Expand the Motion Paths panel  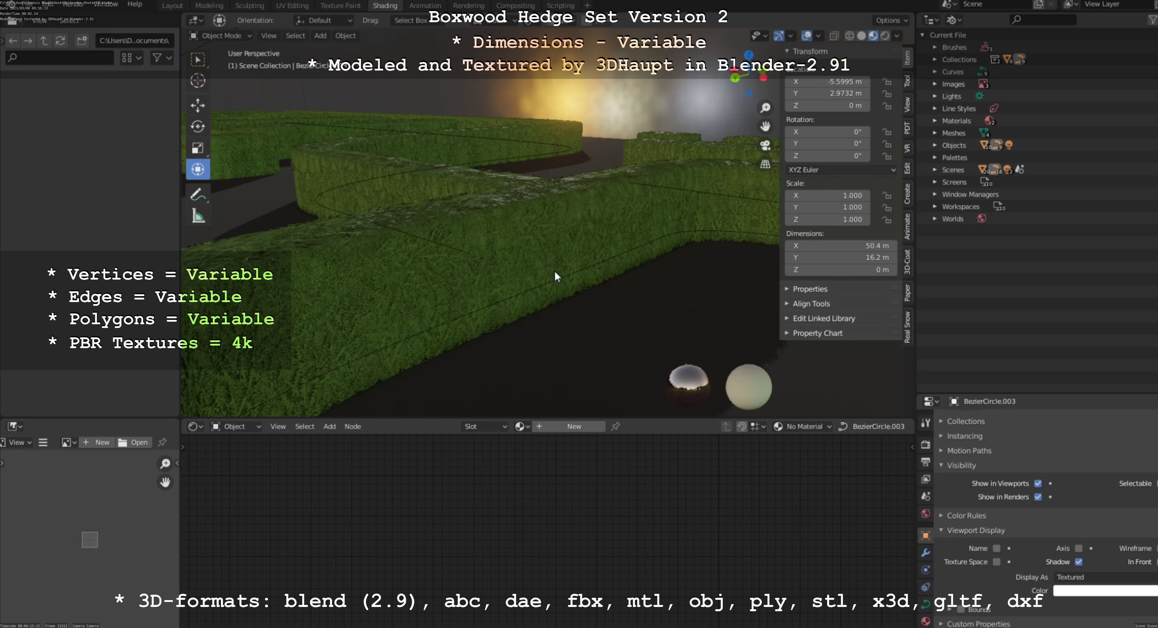969,451
